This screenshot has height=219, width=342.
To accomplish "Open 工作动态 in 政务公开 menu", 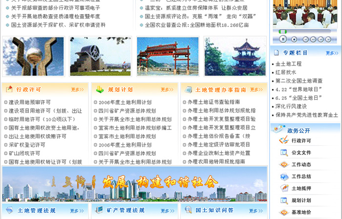I will pyautogui.click(x=301, y=164).
